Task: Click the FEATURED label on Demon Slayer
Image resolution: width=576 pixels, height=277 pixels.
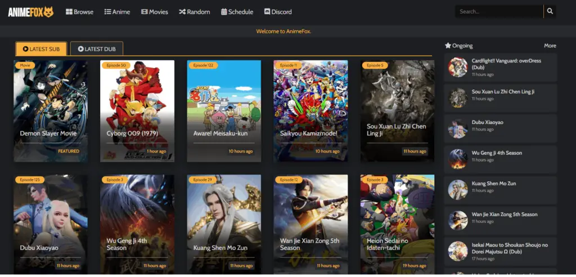Action: (69, 151)
